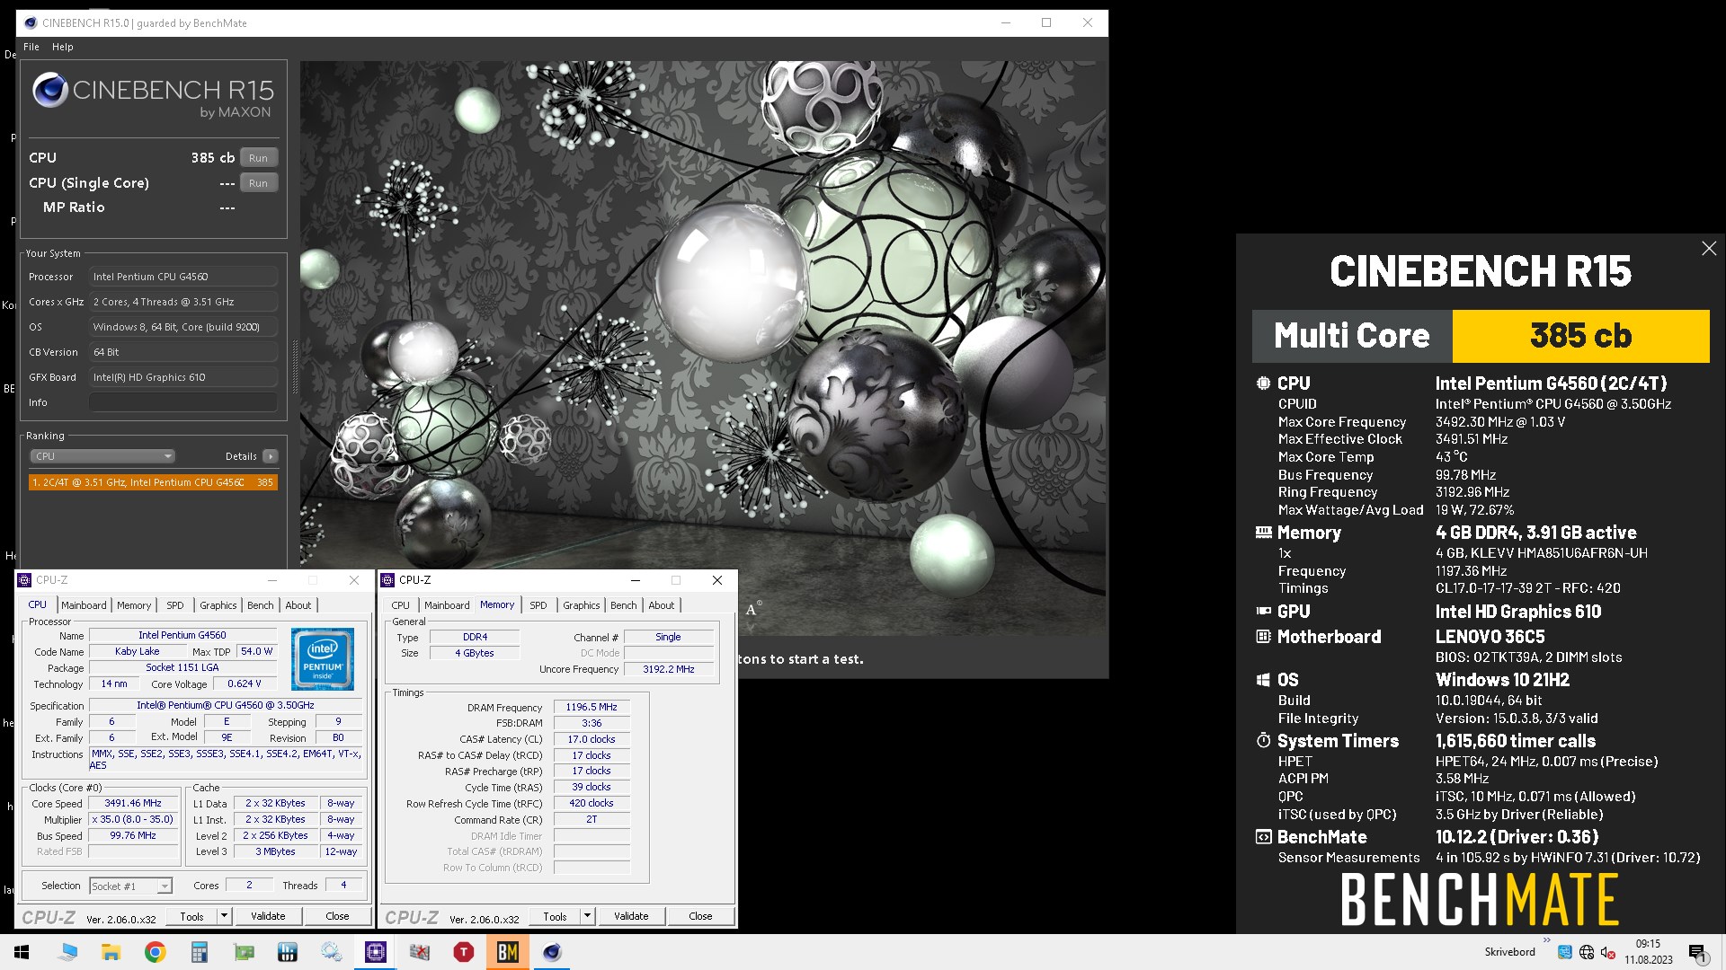Click the 385 cb BenchMate score banner

1580,336
